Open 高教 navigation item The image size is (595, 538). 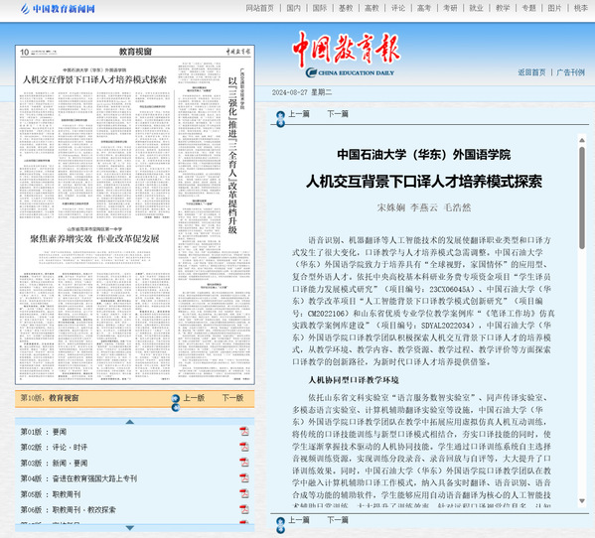pos(372,8)
